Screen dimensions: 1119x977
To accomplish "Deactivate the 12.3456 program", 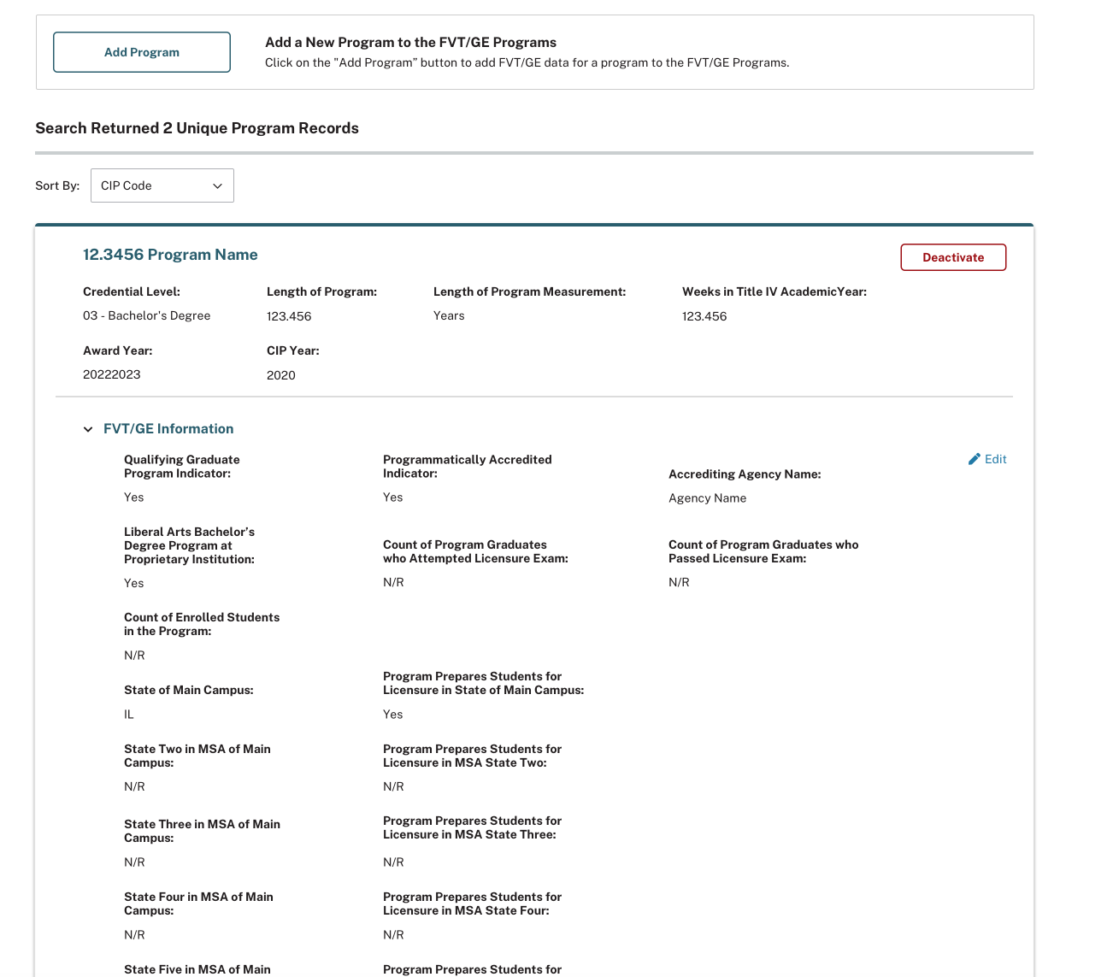I will [952, 257].
